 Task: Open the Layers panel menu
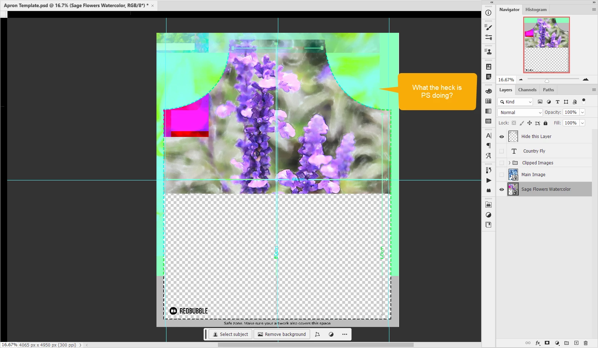click(594, 90)
